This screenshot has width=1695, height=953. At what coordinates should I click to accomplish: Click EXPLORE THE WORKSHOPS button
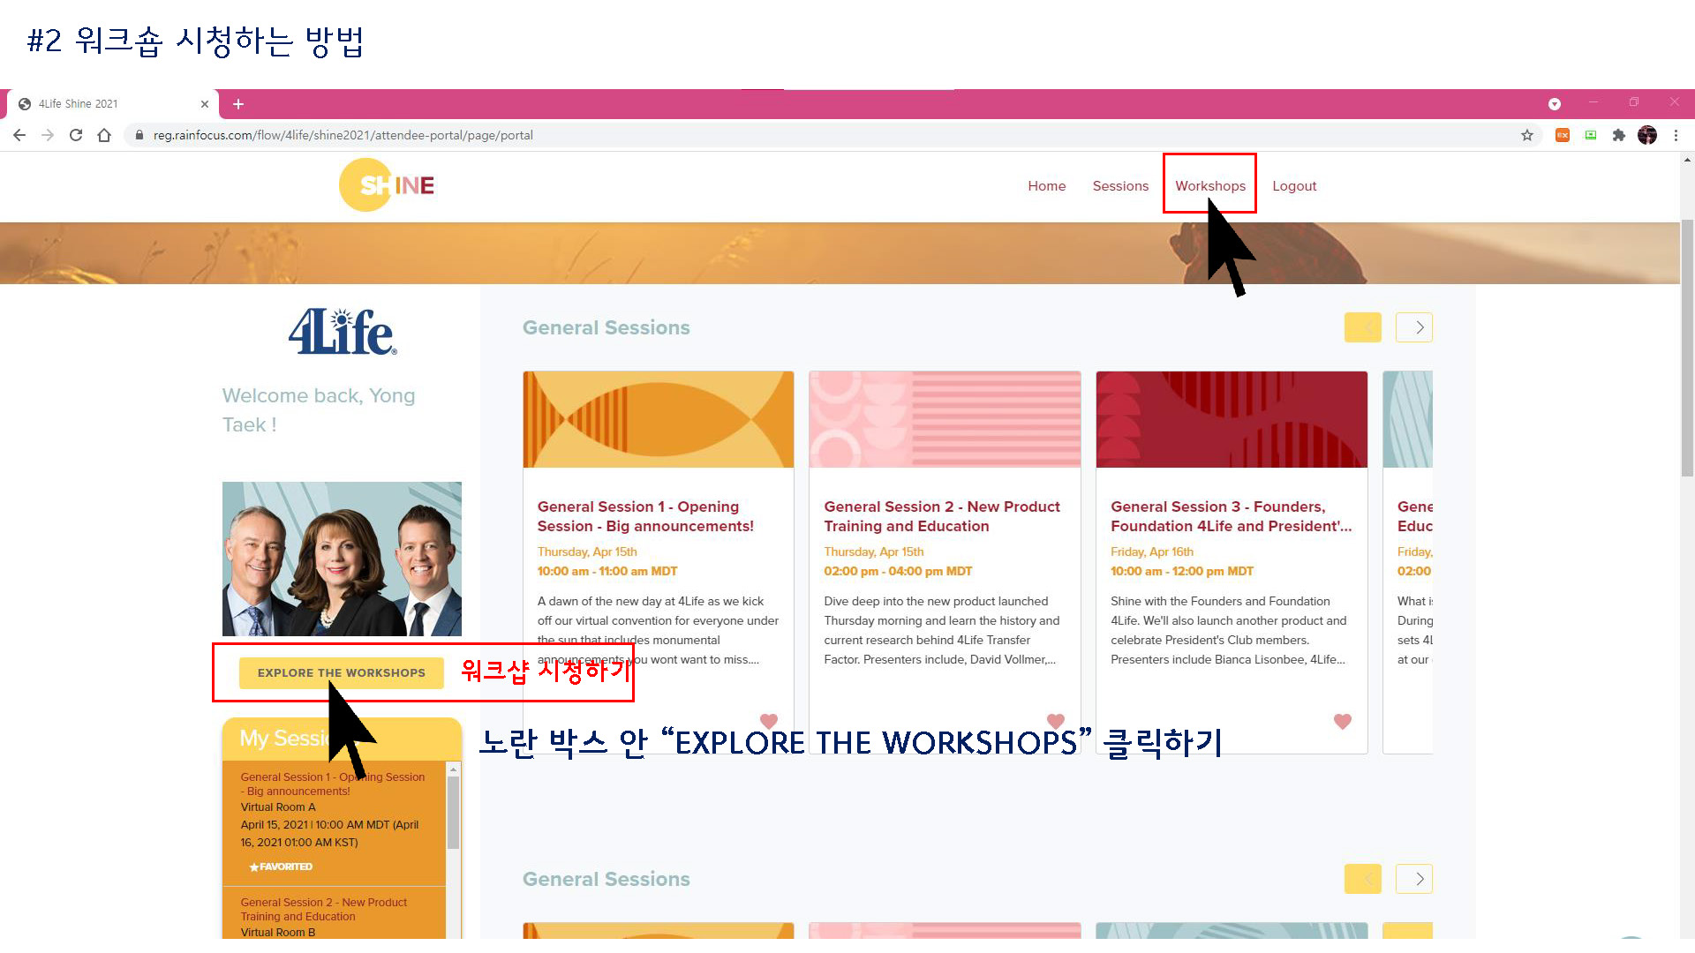[342, 672]
